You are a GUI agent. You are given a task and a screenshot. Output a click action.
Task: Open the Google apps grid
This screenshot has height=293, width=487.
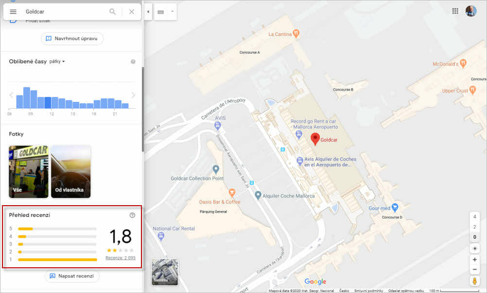coord(455,11)
